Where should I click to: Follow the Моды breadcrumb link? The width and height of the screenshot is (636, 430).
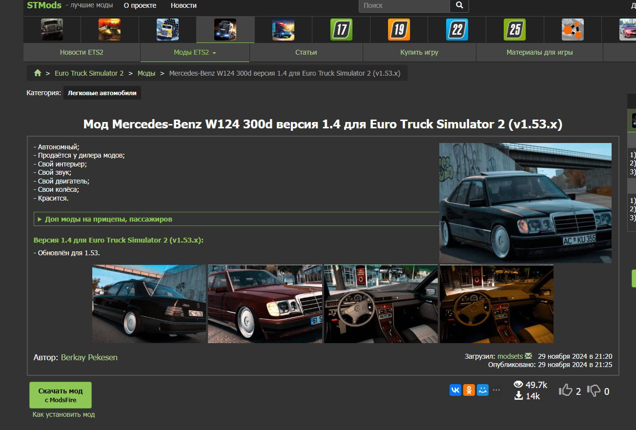coord(146,73)
